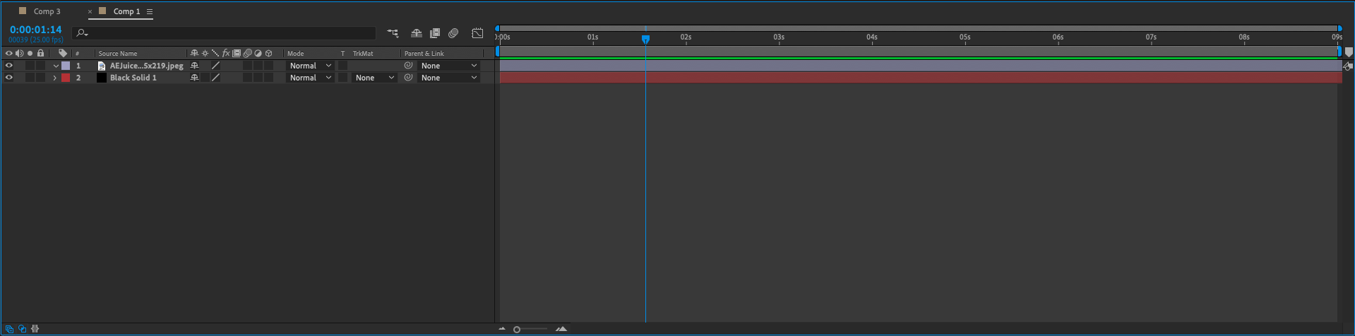This screenshot has width=1355, height=336.
Task: Open the Graph Editor
Action: coord(477,33)
